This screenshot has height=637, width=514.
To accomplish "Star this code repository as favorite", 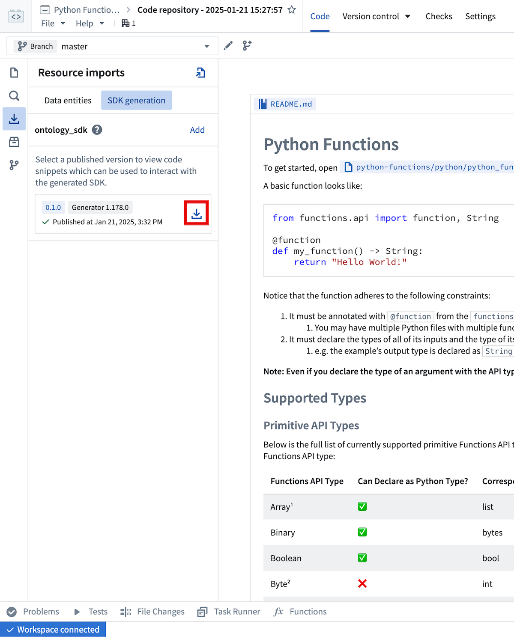I will pos(292,9).
